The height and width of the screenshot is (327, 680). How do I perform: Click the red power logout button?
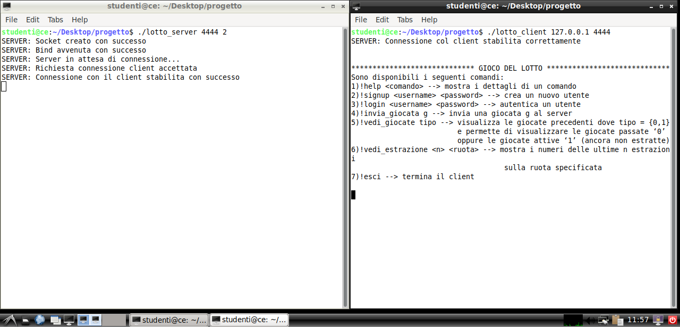[672, 320]
